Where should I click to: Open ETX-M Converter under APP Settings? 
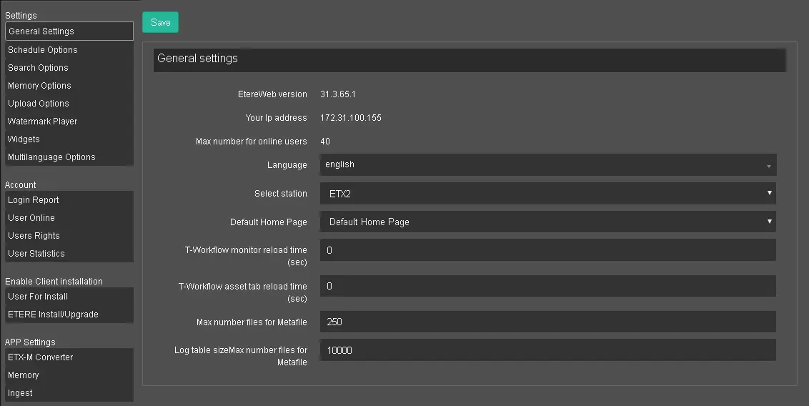point(41,357)
